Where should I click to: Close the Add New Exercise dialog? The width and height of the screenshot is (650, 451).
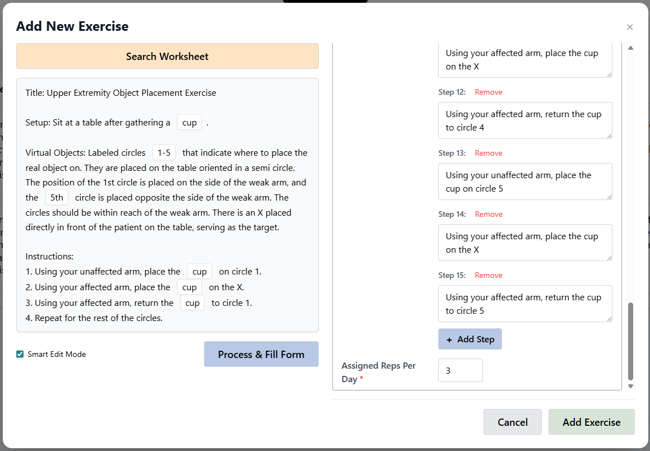pyautogui.click(x=630, y=27)
